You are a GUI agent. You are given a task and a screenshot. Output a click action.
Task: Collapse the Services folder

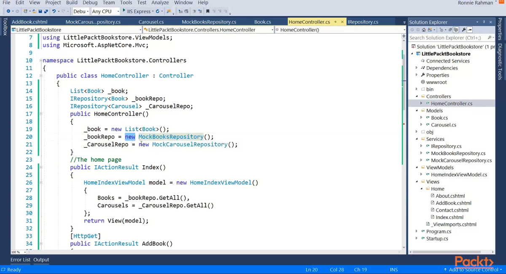417,139
